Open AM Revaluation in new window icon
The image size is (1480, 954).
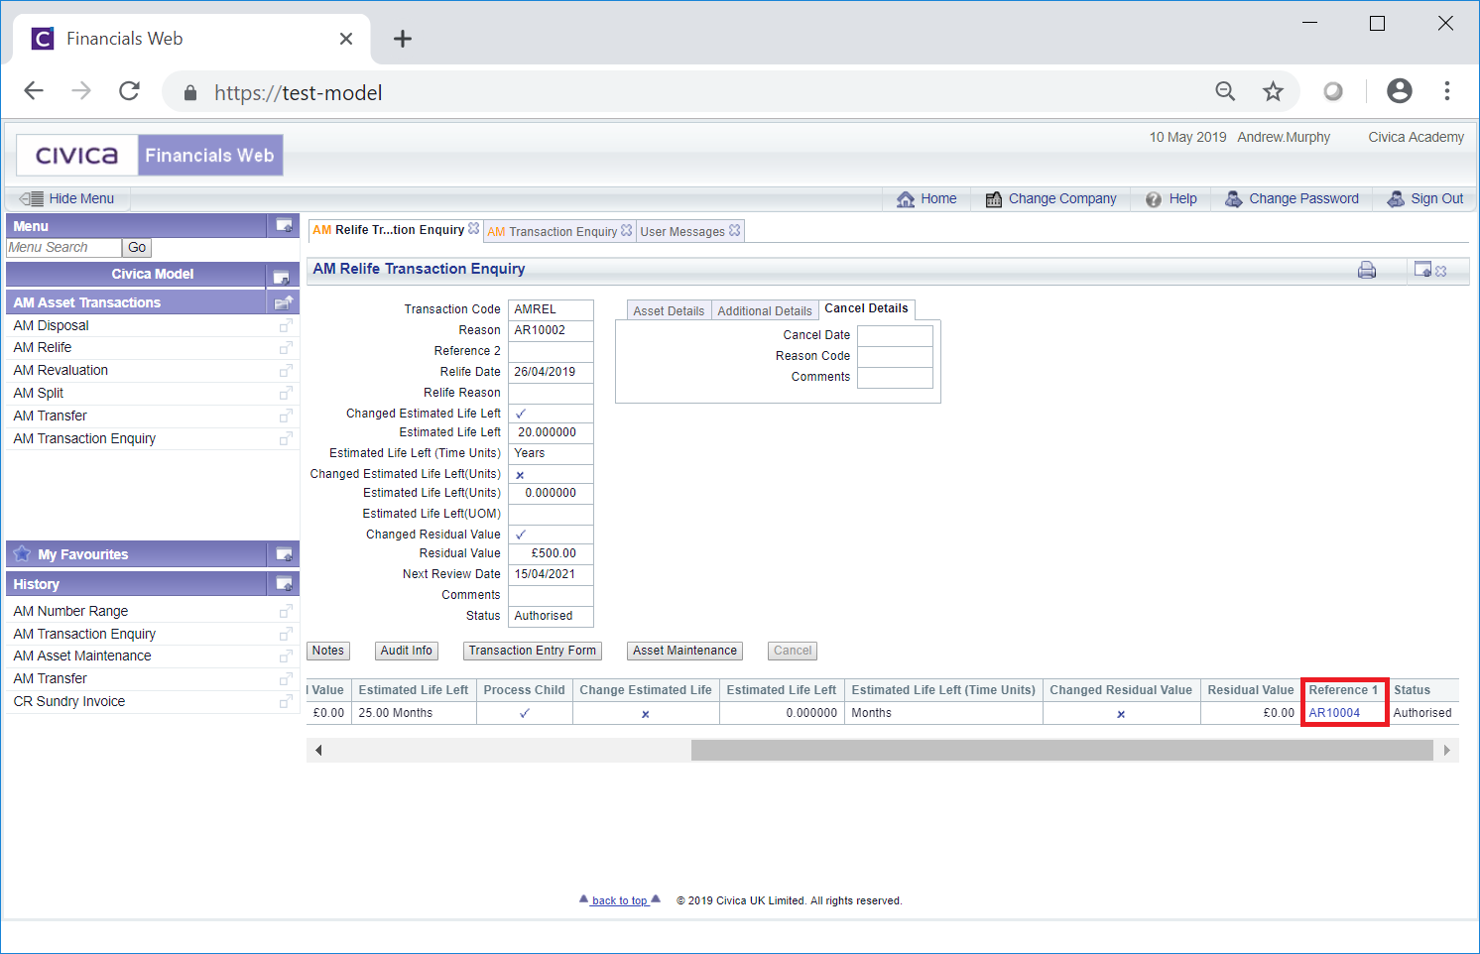(x=286, y=371)
